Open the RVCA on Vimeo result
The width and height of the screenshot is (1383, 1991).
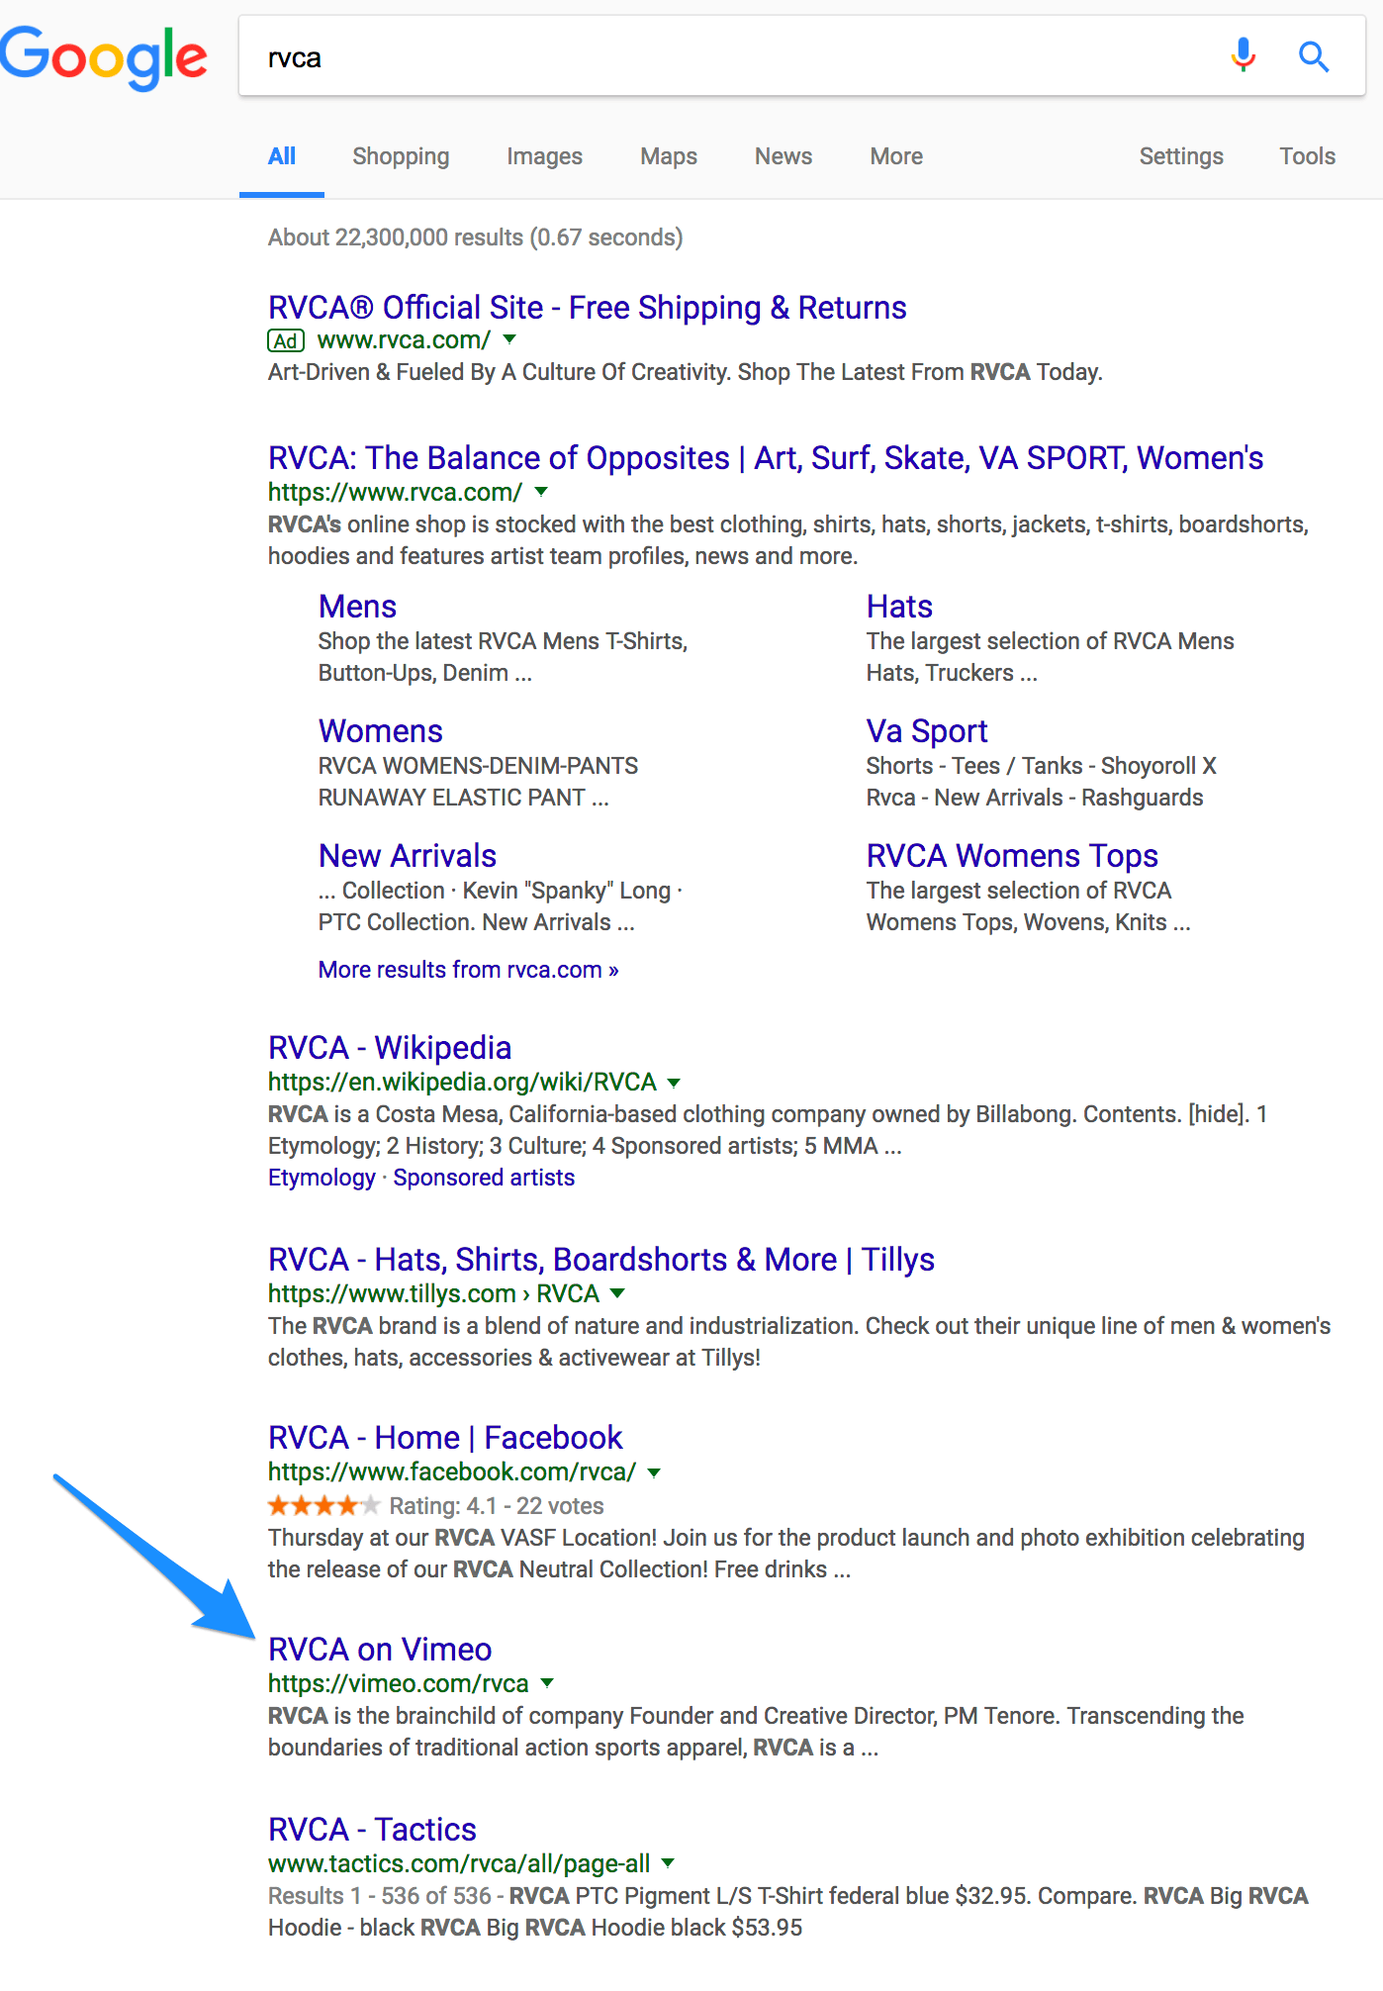tap(380, 1650)
